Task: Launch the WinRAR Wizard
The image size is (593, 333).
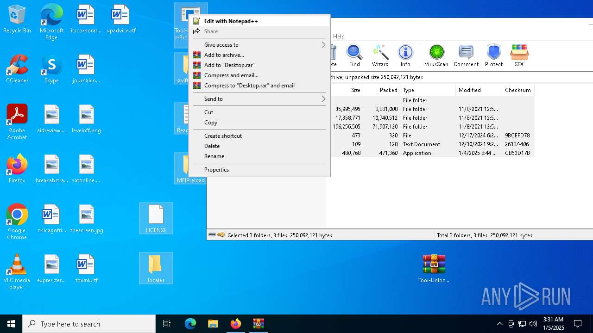Action: 380,55
